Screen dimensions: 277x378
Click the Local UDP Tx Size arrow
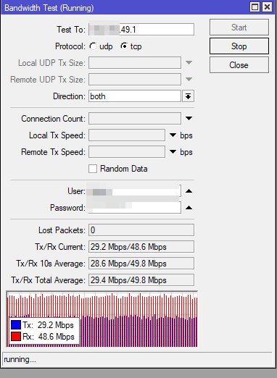(189, 63)
